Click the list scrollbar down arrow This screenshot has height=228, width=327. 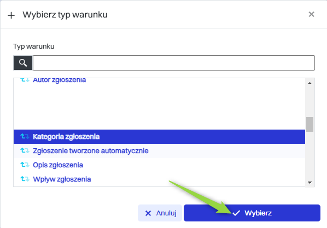tap(310, 183)
